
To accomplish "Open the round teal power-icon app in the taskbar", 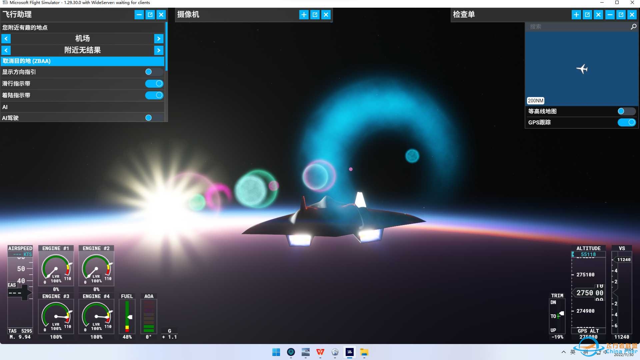I will point(291,352).
